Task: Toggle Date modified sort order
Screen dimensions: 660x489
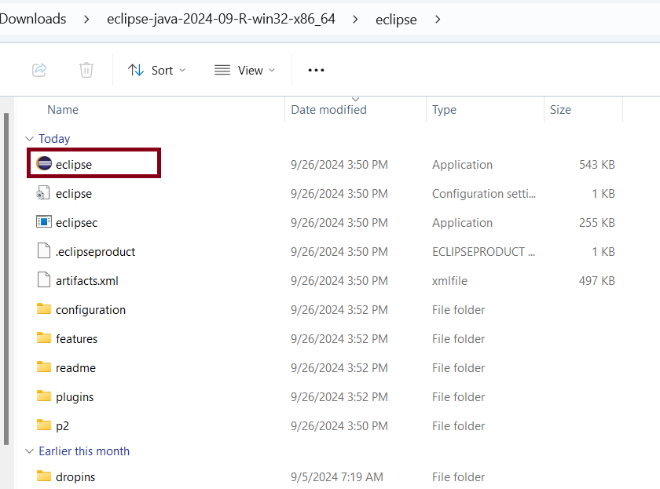Action: click(x=328, y=109)
